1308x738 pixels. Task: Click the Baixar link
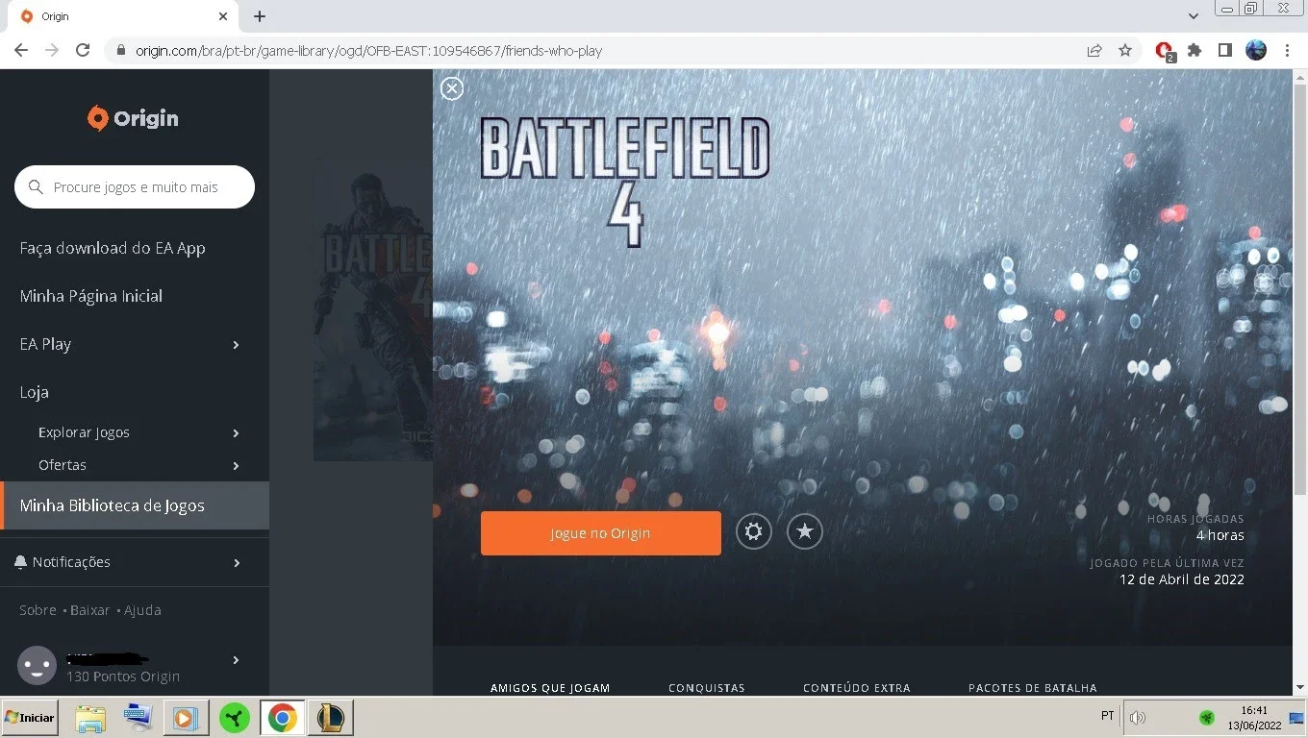click(89, 610)
